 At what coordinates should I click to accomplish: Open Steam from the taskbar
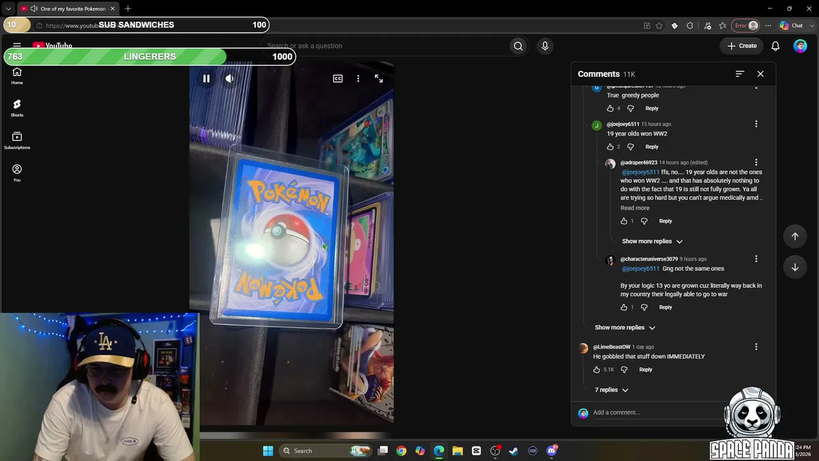[x=514, y=451]
